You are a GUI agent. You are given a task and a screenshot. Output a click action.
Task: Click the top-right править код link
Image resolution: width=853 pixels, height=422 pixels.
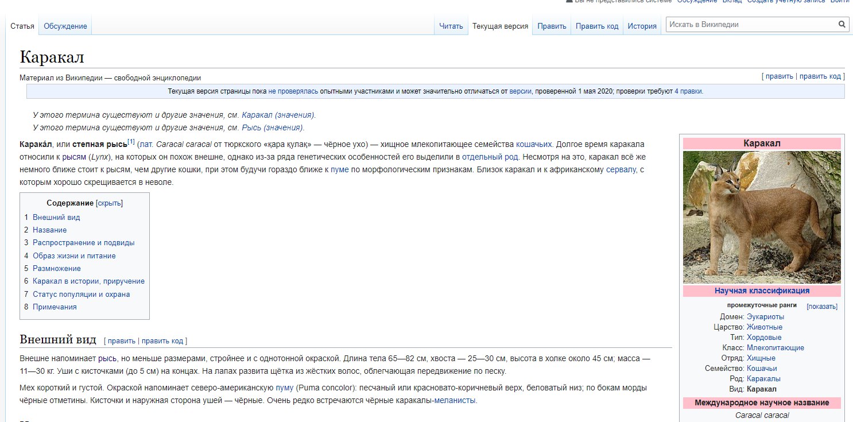pos(820,76)
